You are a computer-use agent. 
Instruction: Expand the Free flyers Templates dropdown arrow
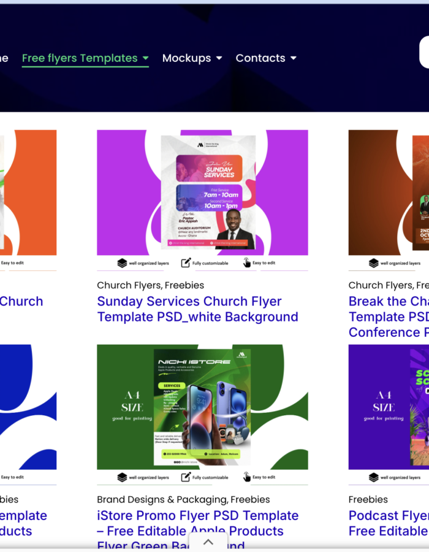click(x=146, y=58)
